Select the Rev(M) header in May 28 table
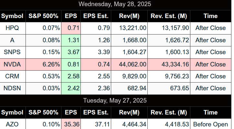 pos(129,16)
